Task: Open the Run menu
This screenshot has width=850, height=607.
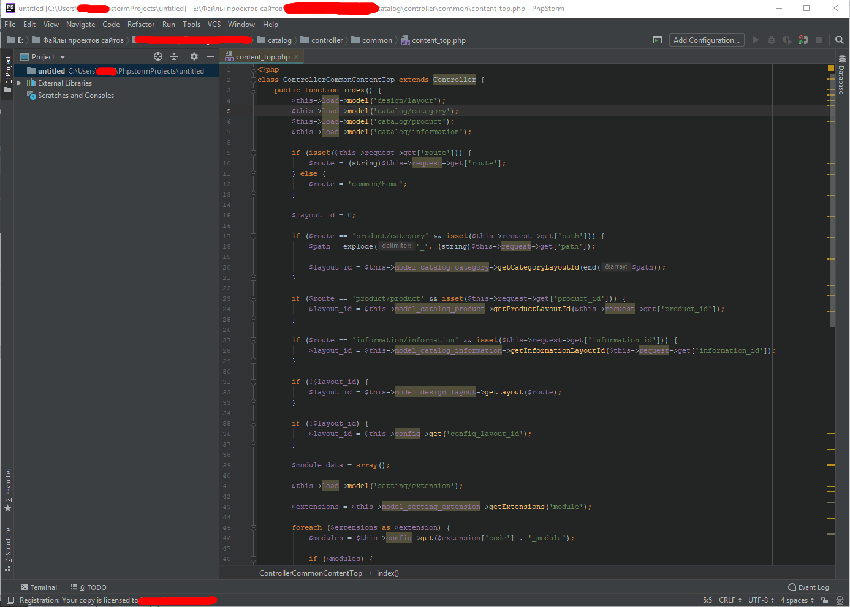Action: pyautogui.click(x=169, y=25)
